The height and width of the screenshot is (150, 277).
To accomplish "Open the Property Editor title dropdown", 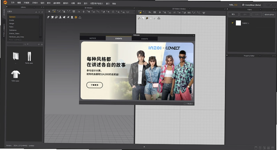I will click(260, 56).
